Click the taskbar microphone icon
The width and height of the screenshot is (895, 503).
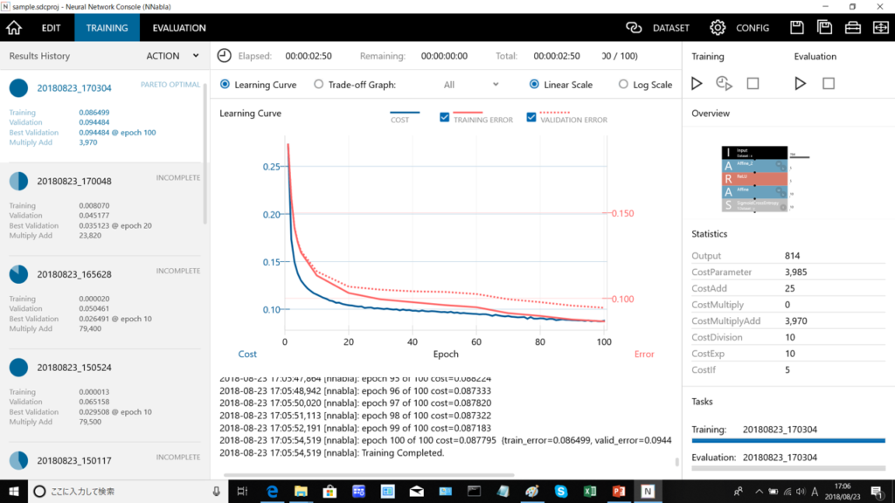217,491
